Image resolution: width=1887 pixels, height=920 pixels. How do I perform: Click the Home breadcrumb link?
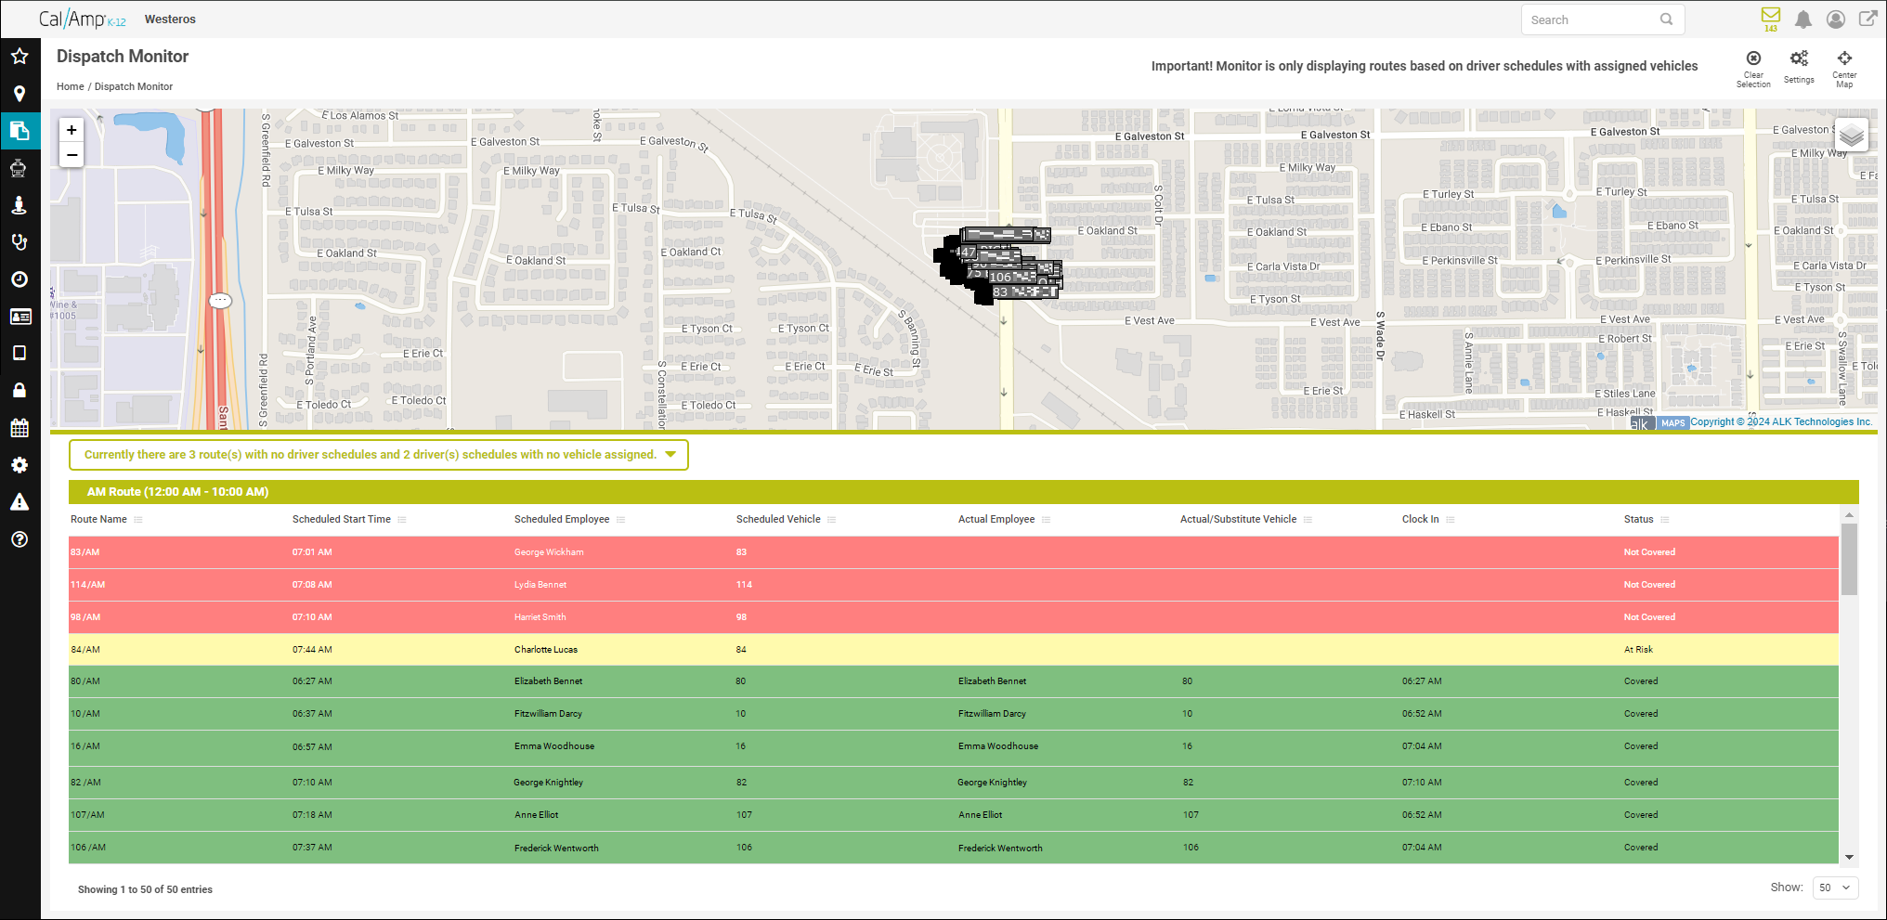[70, 86]
